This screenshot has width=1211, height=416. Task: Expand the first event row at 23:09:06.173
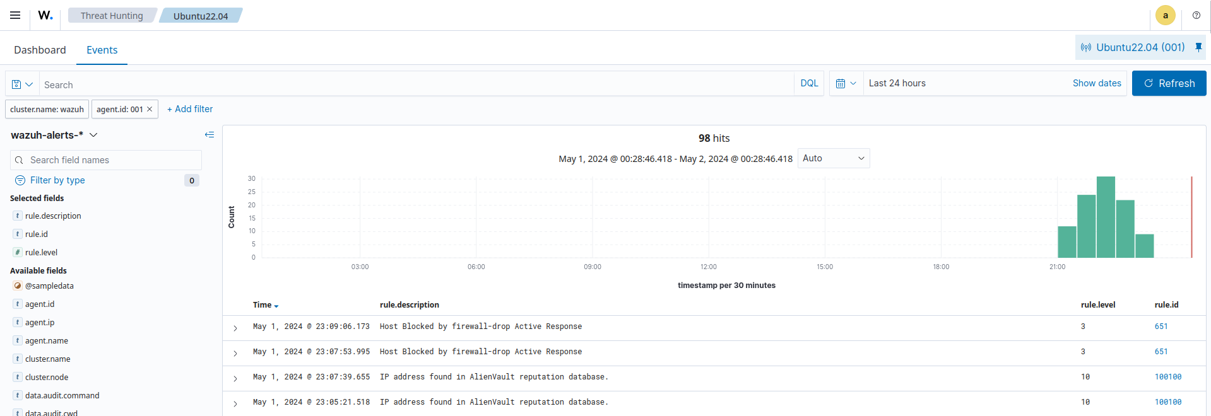point(235,328)
